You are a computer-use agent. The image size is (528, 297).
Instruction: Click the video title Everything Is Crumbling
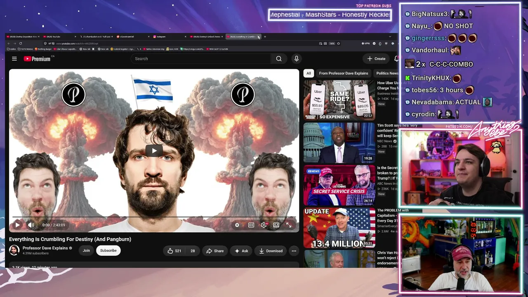click(70, 239)
